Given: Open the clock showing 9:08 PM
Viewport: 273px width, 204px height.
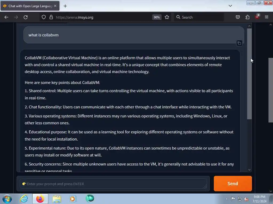Looking at the screenshot, I should click(x=259, y=199).
